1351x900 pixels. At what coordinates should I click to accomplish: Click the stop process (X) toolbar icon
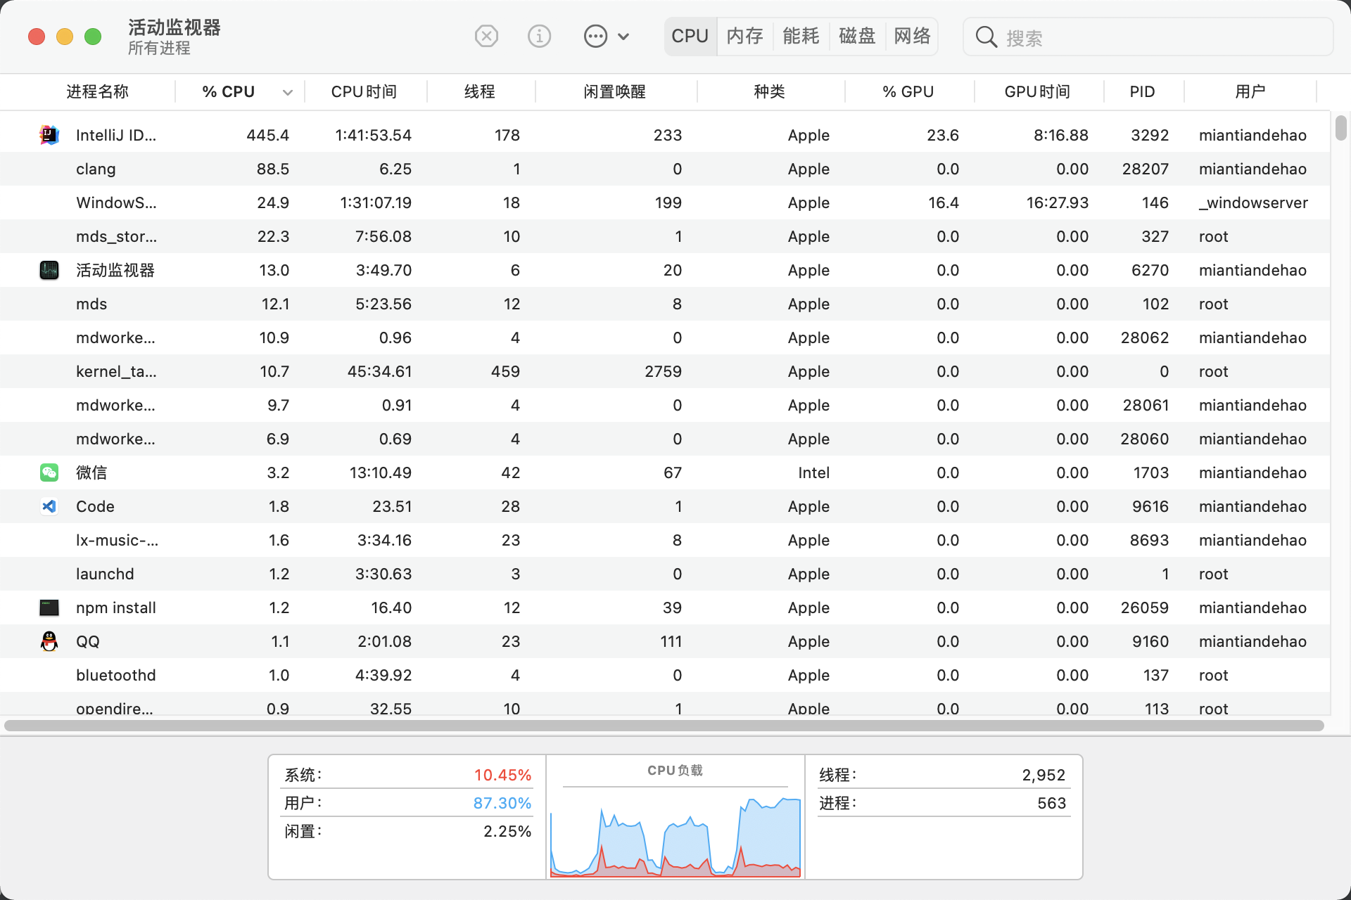click(x=486, y=36)
